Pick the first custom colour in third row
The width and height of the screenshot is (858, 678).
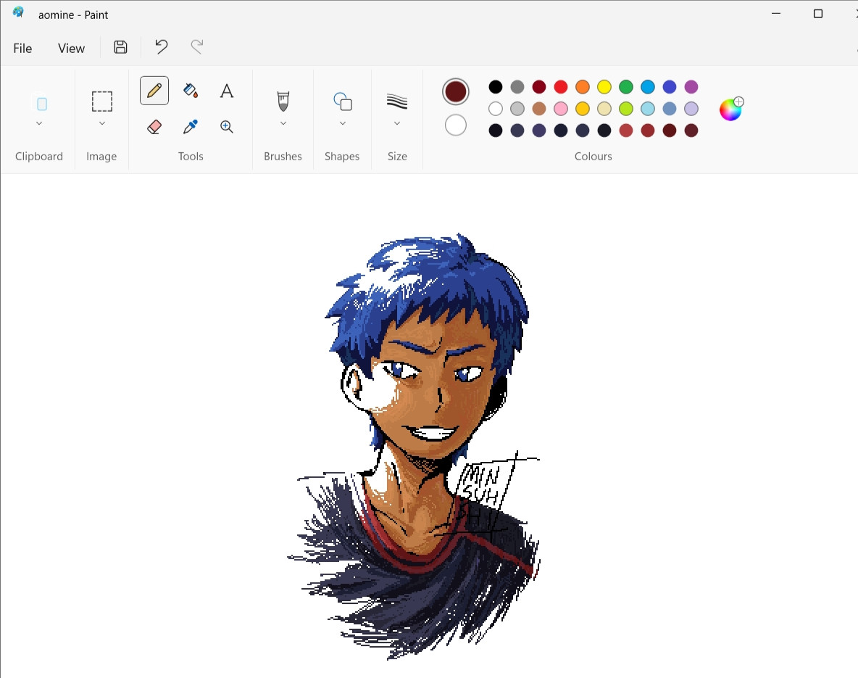(495, 131)
